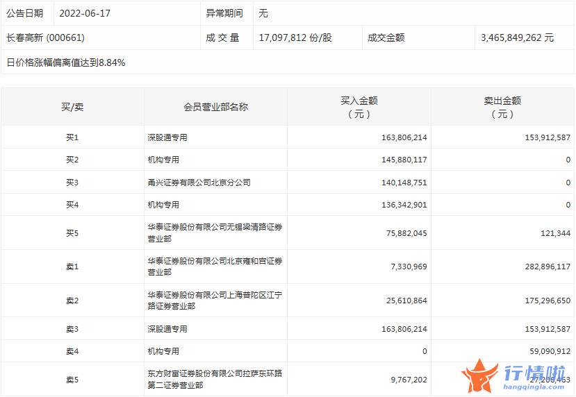This screenshot has width=576, height=397.
Task: Select sell amount 175,296,650
Action: [x=548, y=301]
